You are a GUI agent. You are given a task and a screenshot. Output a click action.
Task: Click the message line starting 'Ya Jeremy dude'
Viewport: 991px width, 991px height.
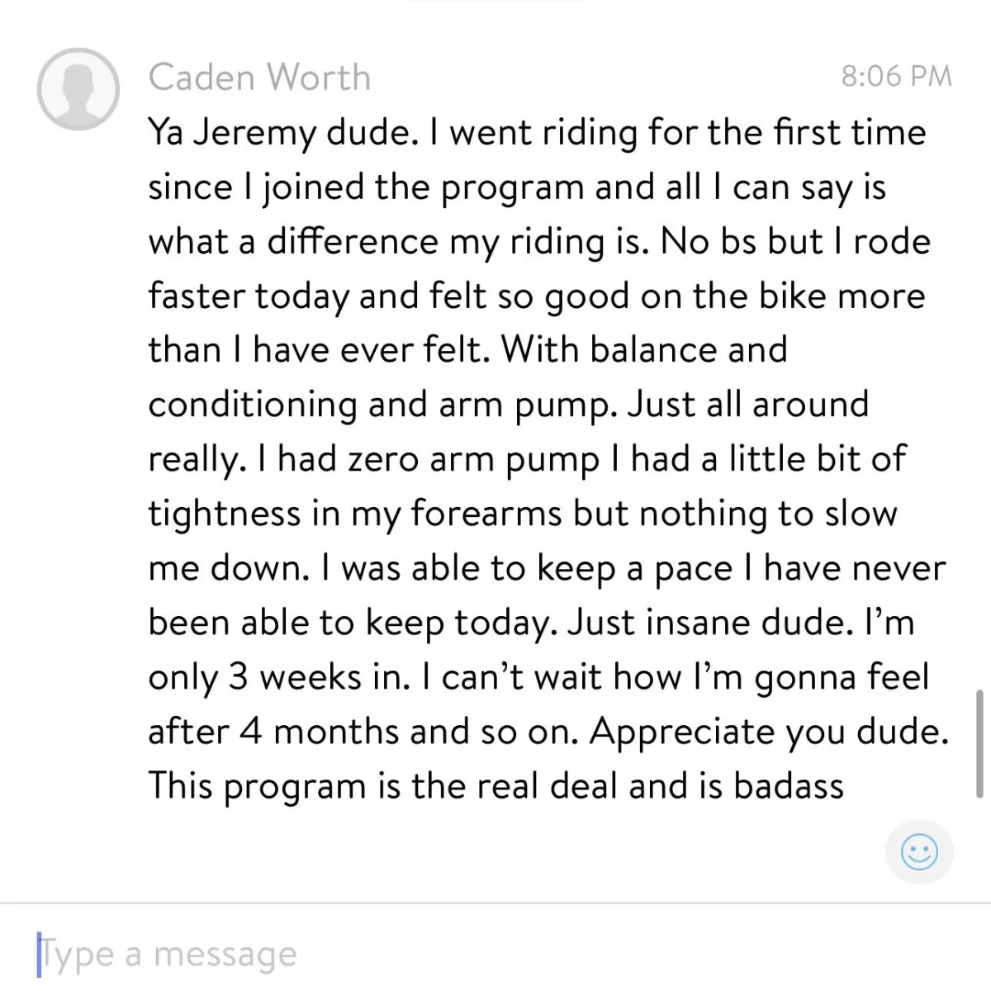(537, 133)
